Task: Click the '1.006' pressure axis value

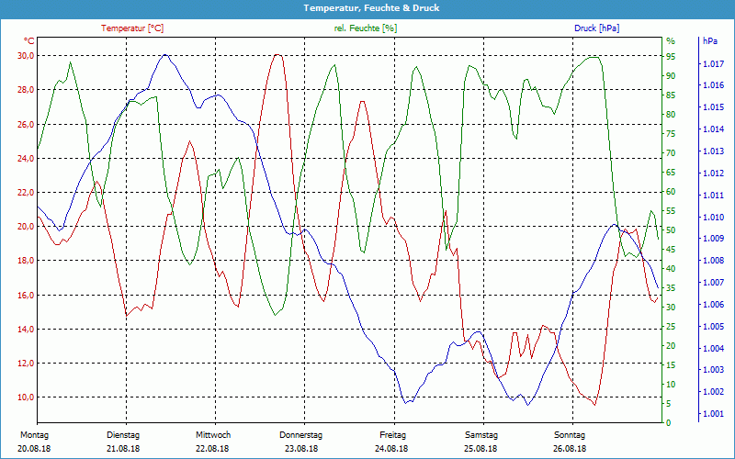Action: click(714, 305)
